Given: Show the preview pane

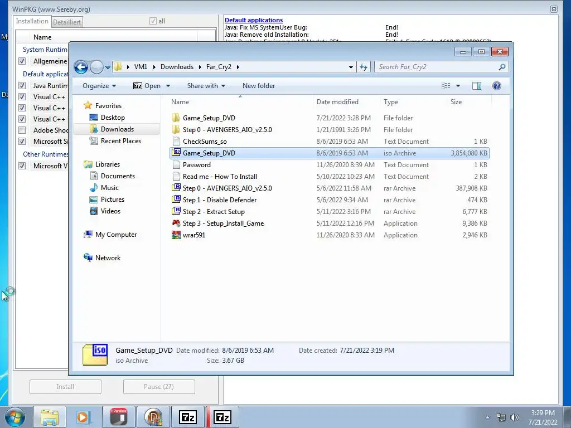Looking at the screenshot, I should (476, 86).
